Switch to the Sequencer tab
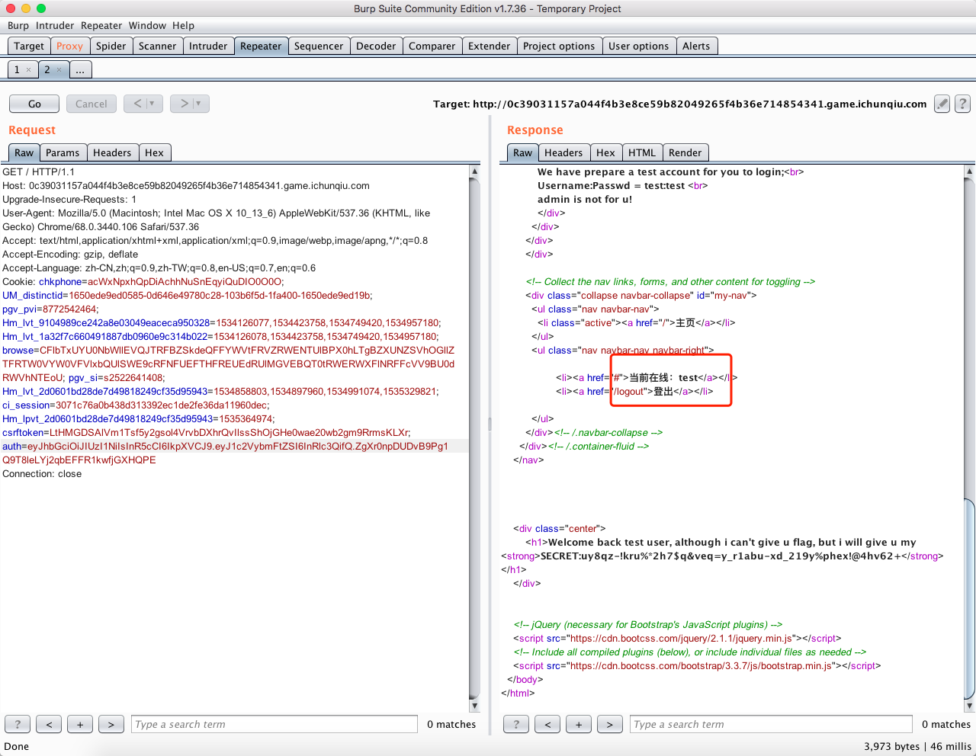 pos(319,46)
